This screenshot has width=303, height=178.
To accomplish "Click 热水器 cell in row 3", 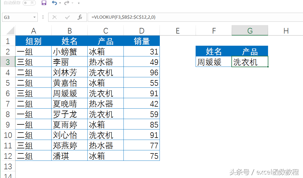I will click(105, 62).
